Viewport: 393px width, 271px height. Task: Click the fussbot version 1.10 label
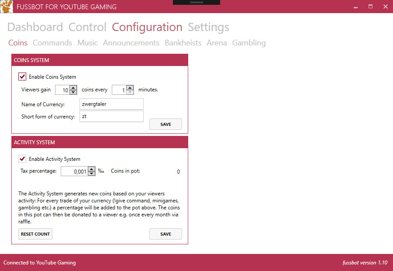[365, 262]
